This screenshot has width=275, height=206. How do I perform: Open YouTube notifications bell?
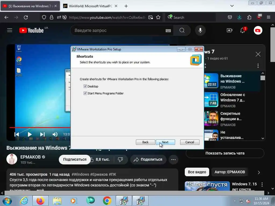click(243, 30)
